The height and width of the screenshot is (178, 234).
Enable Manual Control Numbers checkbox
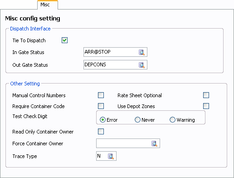click(x=101, y=95)
